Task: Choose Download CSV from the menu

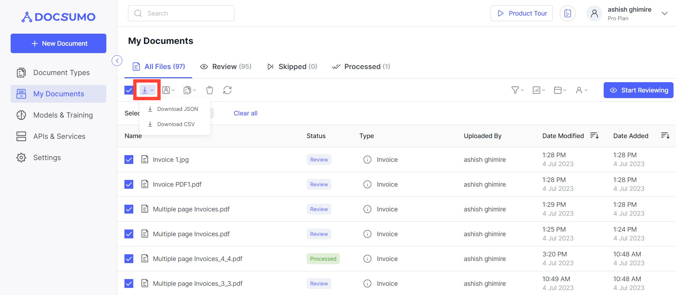Action: (176, 124)
